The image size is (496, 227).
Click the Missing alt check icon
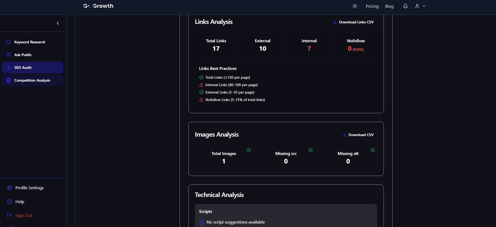[373, 150]
